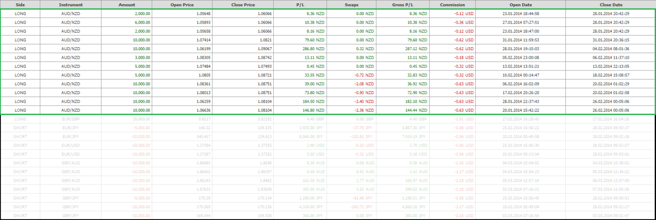Select open date 20.01.2014 15:42:22
Image resolution: width=656 pixels, height=220 pixels.
click(520, 110)
